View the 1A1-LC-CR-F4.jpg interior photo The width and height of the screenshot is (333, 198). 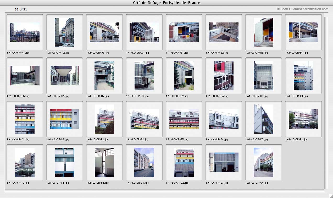pyautogui.click(x=104, y=162)
